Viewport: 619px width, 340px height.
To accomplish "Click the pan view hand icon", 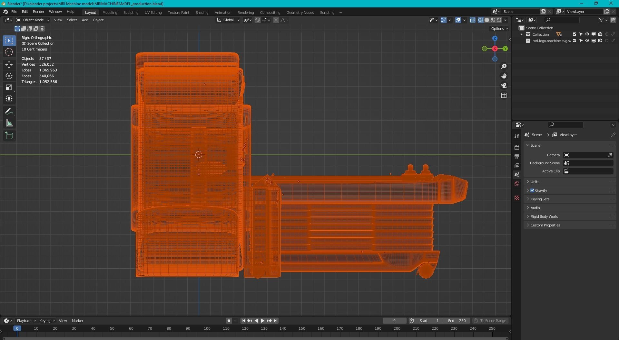I will click(x=504, y=76).
